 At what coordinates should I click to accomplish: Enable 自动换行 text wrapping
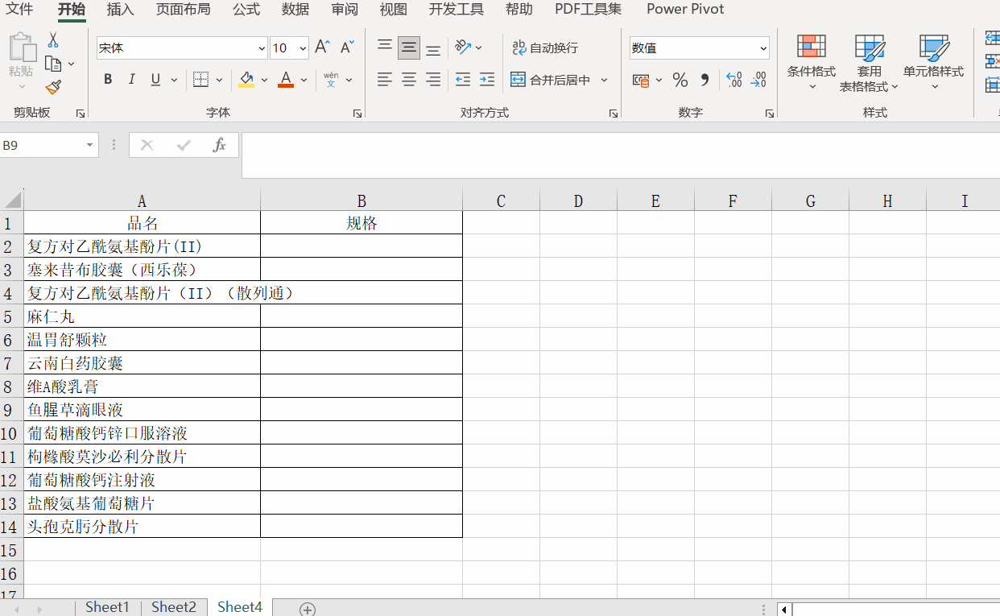click(x=544, y=48)
